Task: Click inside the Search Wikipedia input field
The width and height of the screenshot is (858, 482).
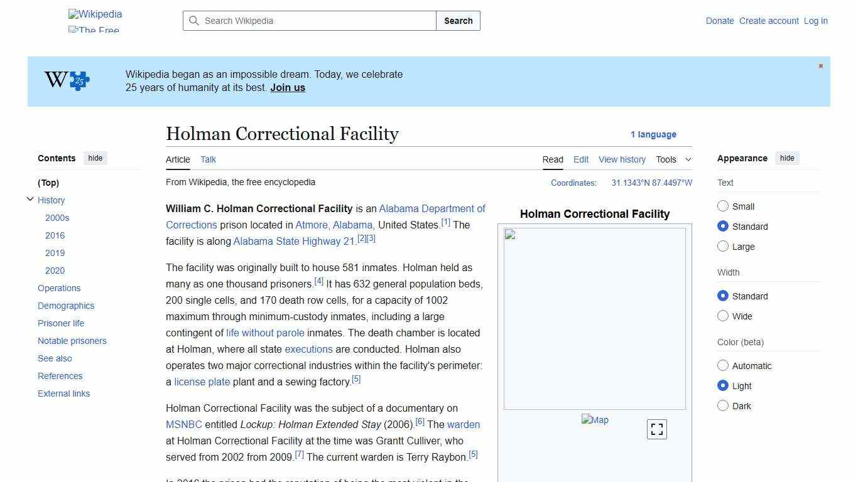Action: click(x=308, y=21)
